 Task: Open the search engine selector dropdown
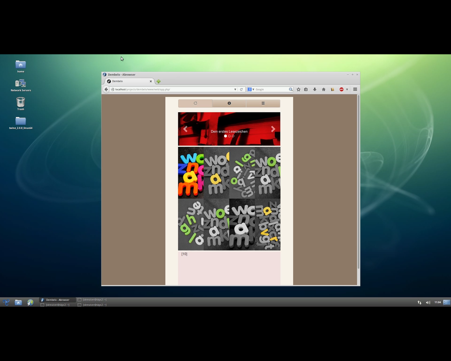click(x=251, y=90)
